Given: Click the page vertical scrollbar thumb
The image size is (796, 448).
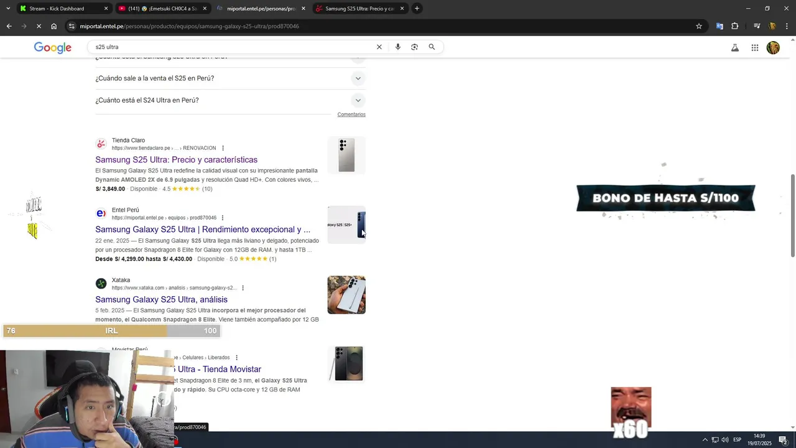Looking at the screenshot, I should pos(792,216).
